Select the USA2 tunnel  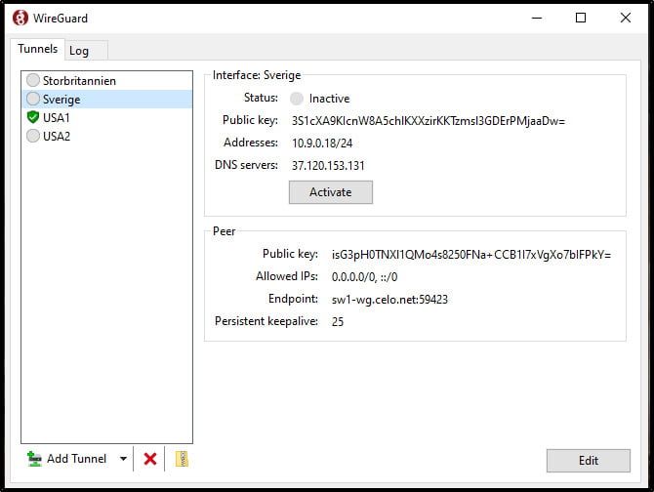click(106, 136)
